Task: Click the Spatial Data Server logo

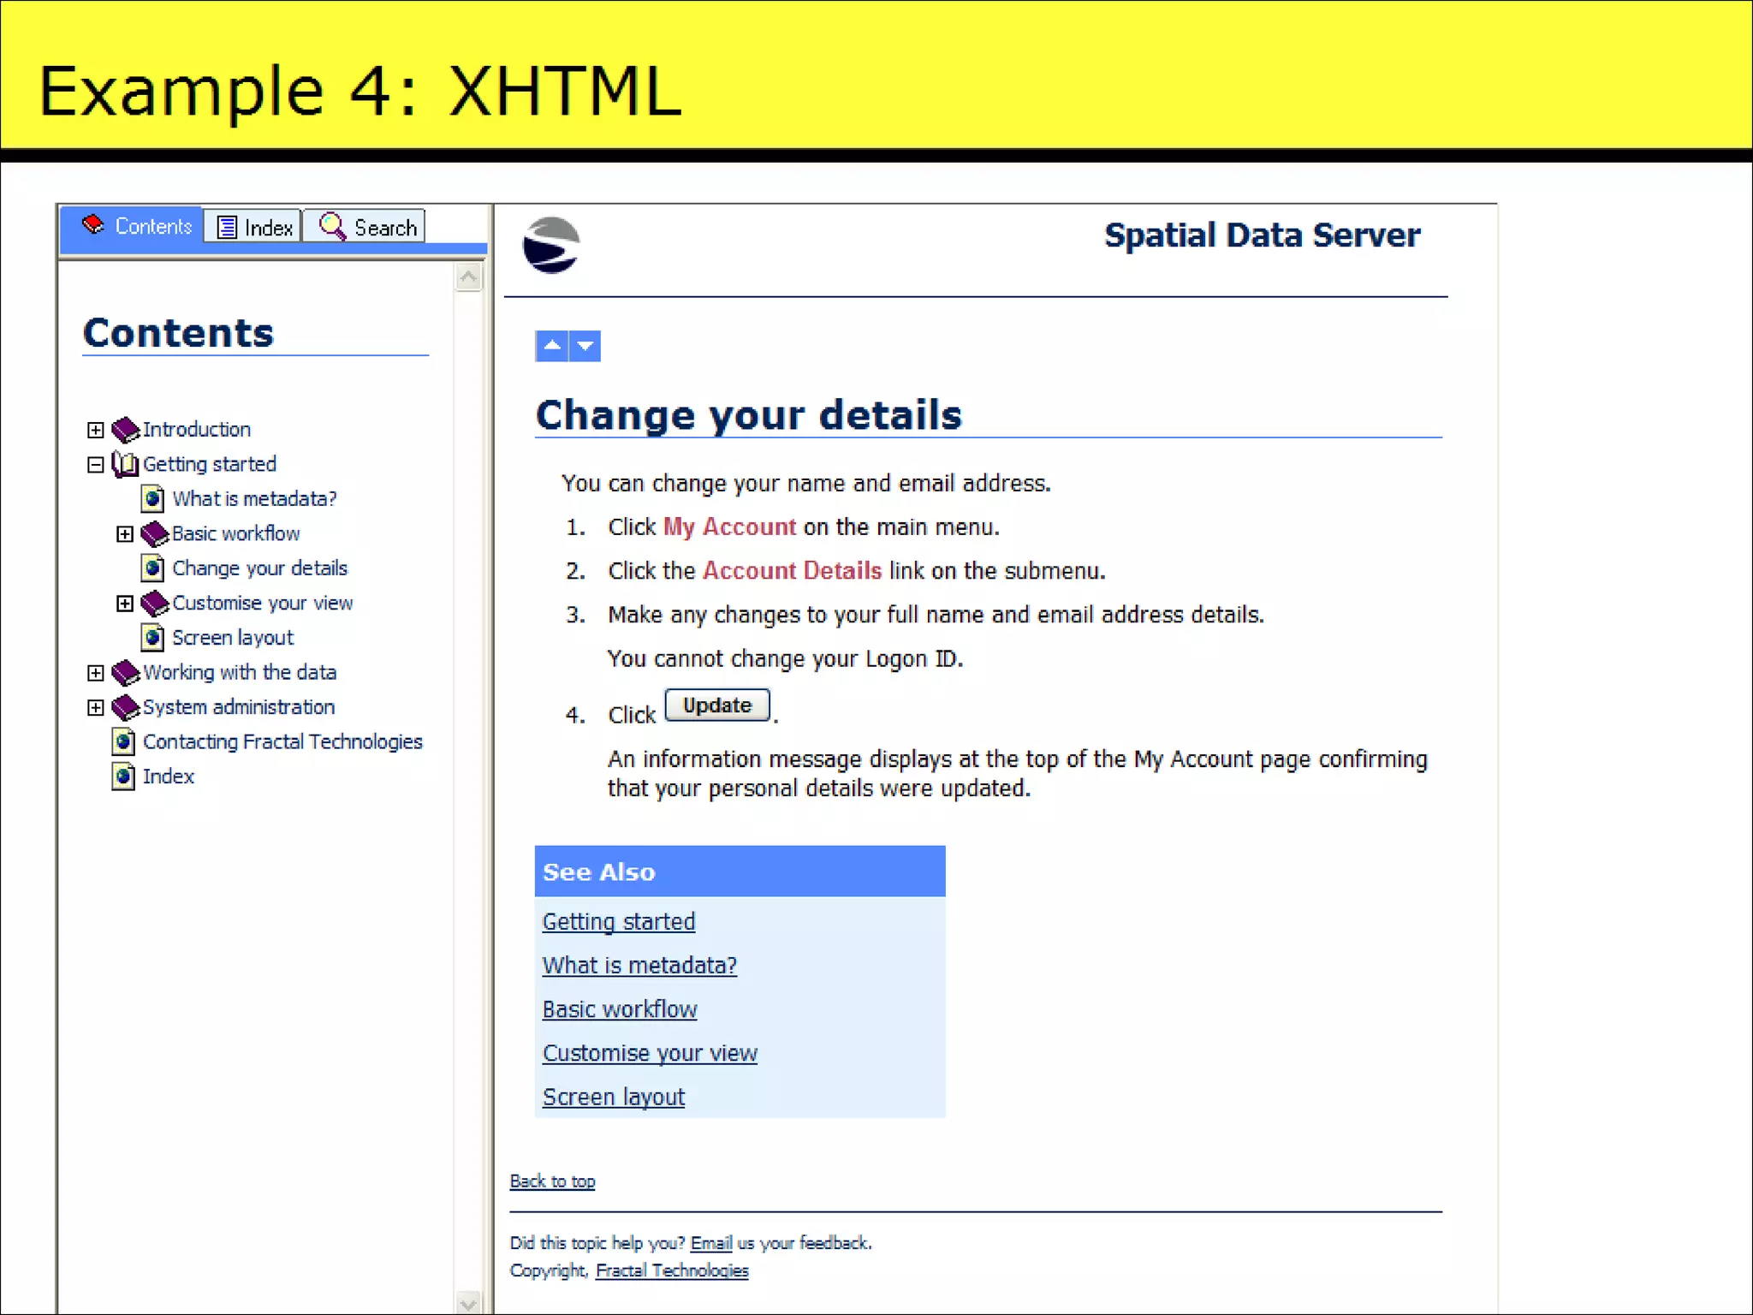Action: point(551,246)
